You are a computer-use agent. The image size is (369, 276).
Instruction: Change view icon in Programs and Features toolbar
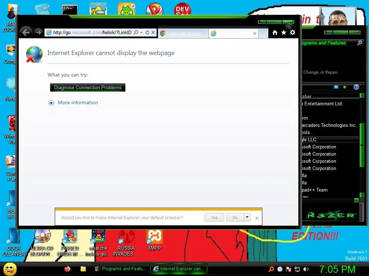tap(337, 87)
